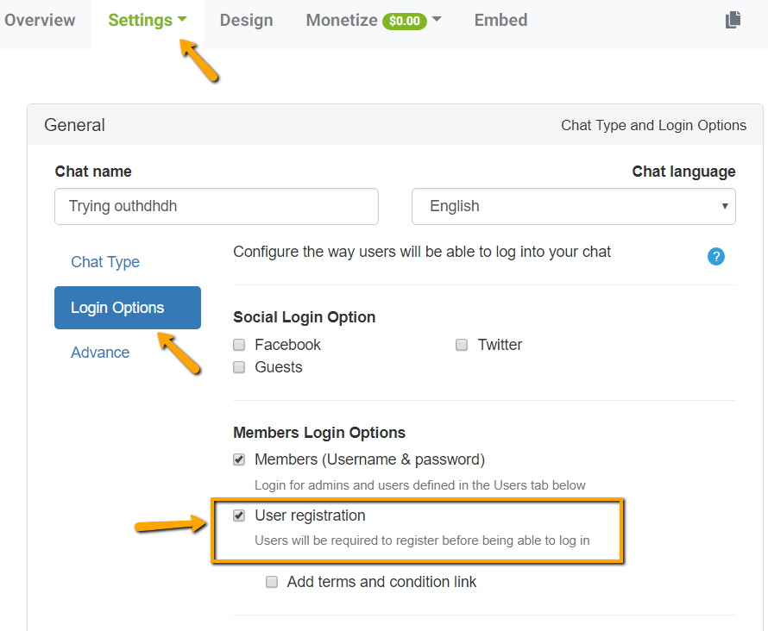Screen dimensions: 768x631
Task: Switch to the Overview tab
Action: [x=40, y=21]
